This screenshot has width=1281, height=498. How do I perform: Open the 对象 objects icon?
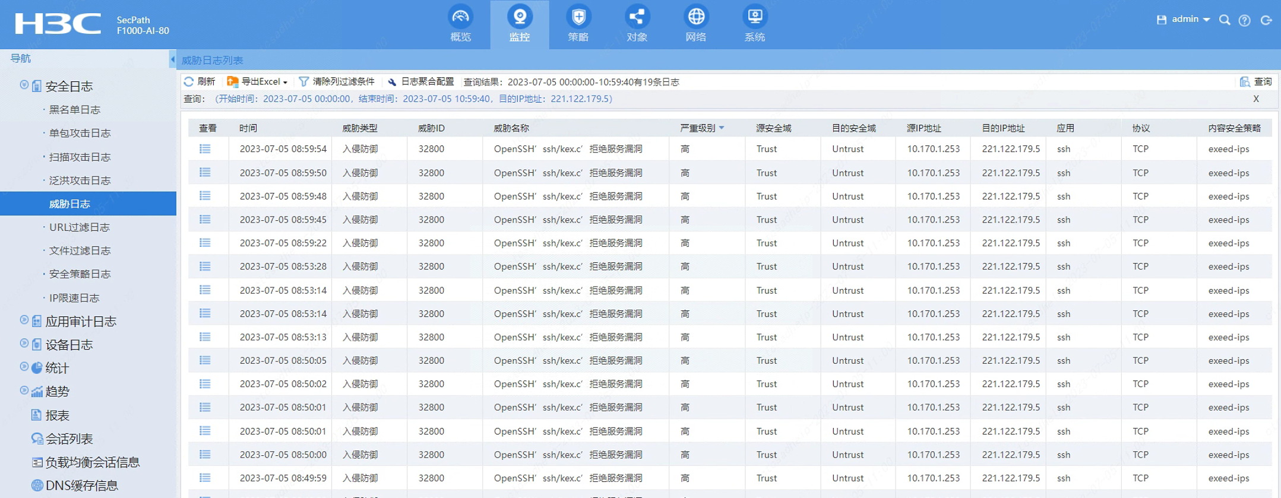pyautogui.click(x=637, y=18)
